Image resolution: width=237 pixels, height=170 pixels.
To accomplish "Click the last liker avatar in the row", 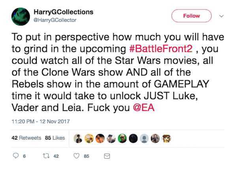I will tap(167, 138).
